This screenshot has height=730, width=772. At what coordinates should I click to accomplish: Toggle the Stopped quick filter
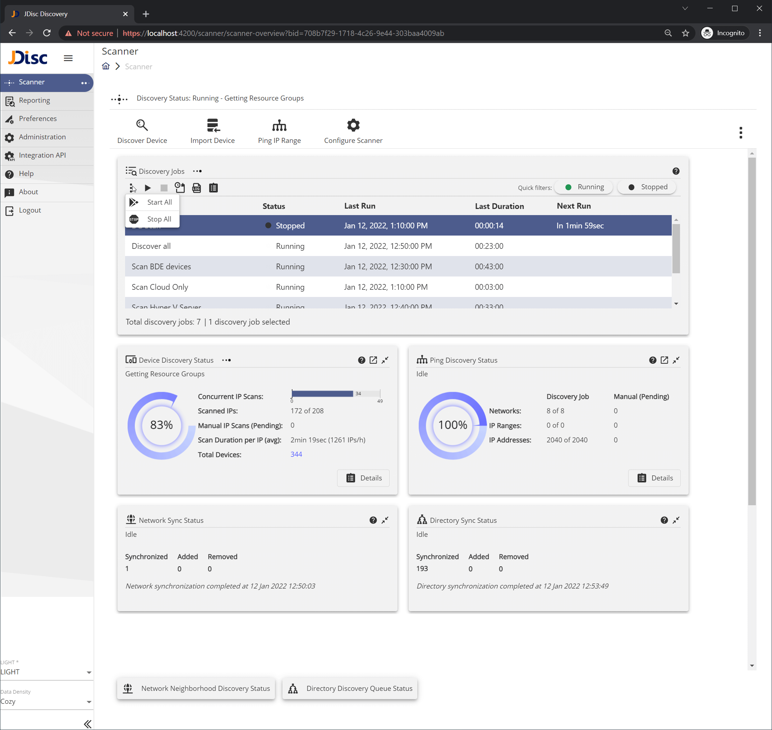(646, 187)
